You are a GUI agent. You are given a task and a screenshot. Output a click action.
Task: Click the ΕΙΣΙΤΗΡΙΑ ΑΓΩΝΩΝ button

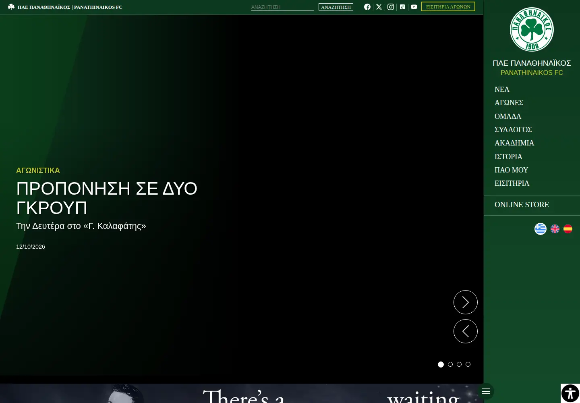[x=448, y=6]
